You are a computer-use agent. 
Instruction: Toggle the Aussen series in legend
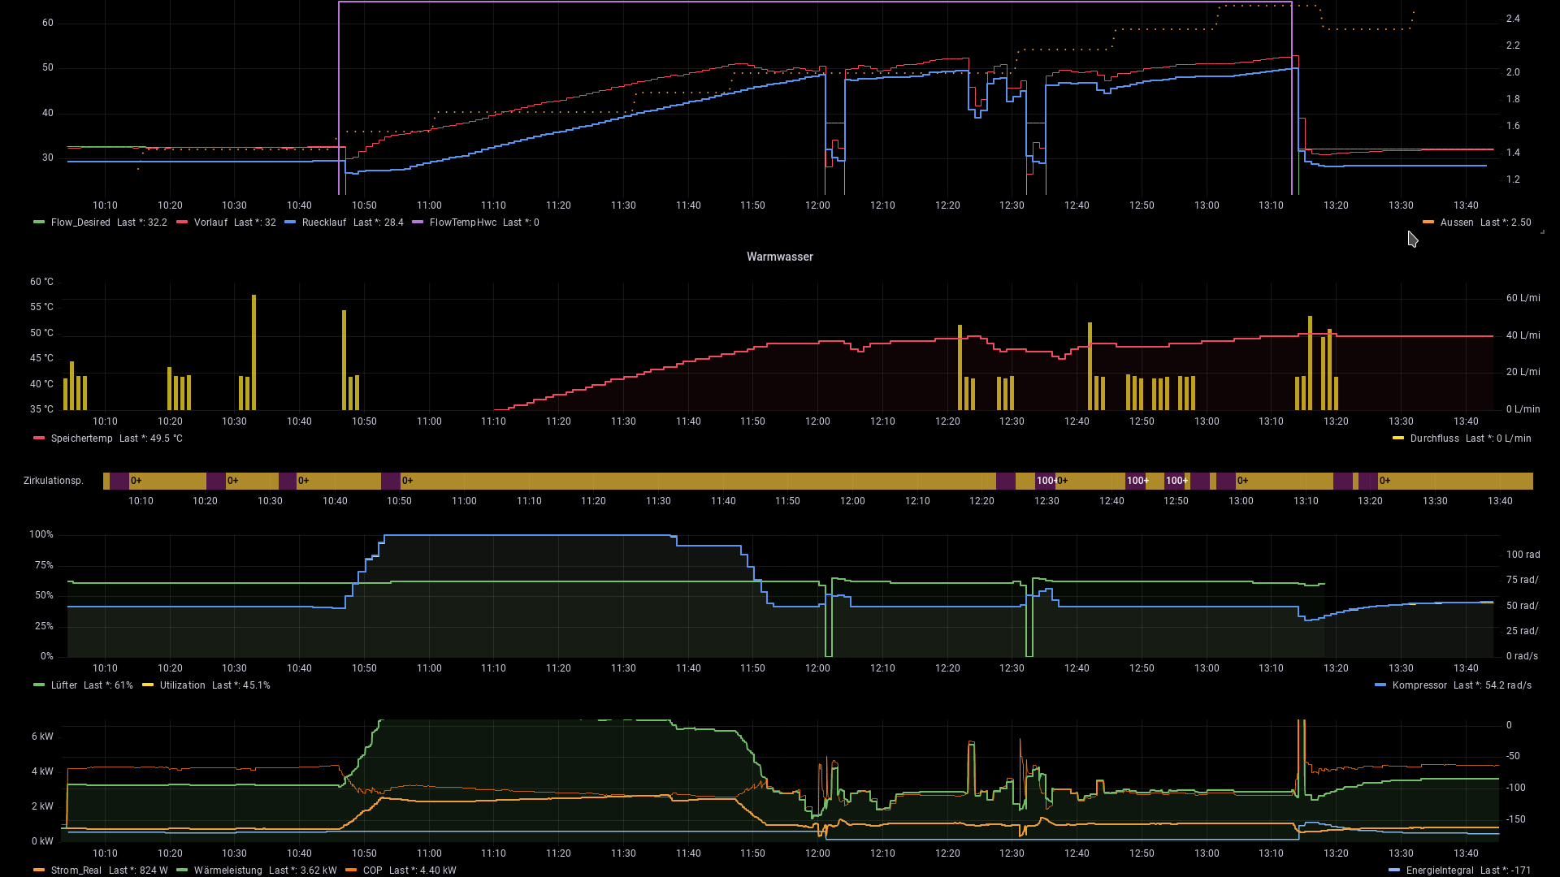(1457, 222)
